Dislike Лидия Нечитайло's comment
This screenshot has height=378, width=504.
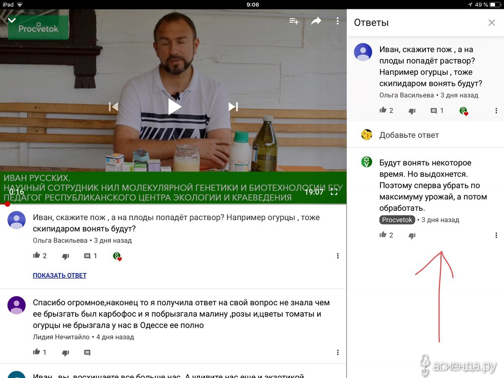pyautogui.click(x=66, y=353)
